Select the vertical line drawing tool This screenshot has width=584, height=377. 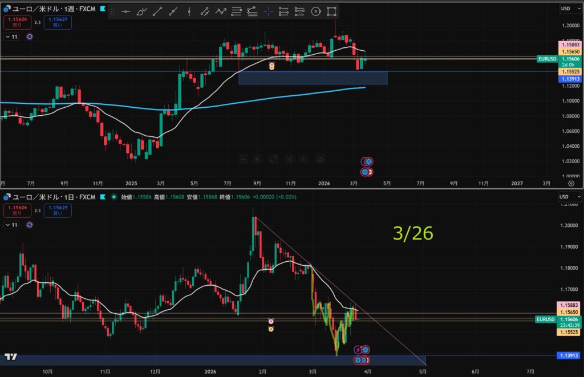[x=188, y=11]
